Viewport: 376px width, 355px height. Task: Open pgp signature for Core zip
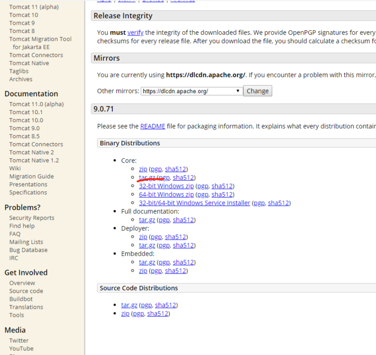click(x=156, y=169)
